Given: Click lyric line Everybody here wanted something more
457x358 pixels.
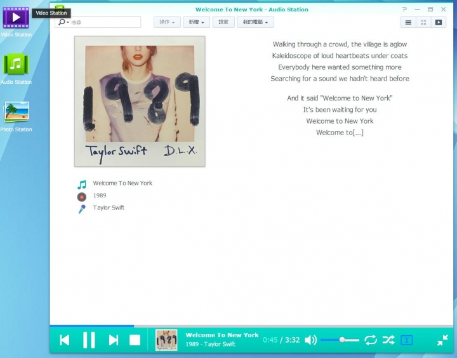Looking at the screenshot, I should tap(340, 67).
